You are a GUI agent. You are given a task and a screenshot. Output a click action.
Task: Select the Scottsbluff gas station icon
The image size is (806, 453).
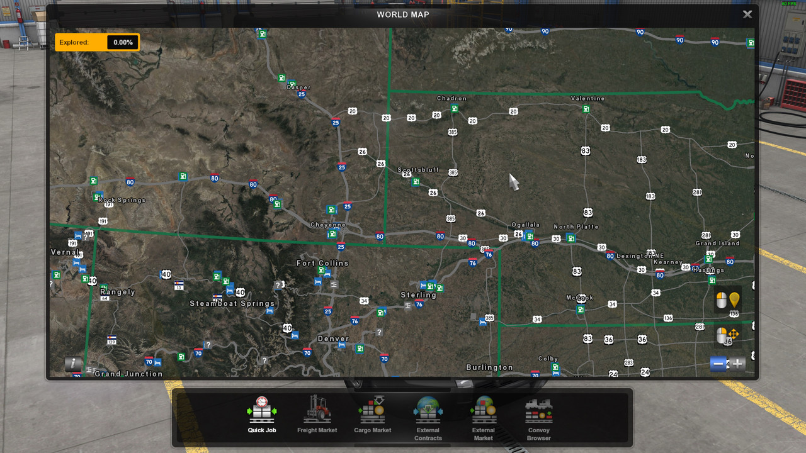(416, 182)
